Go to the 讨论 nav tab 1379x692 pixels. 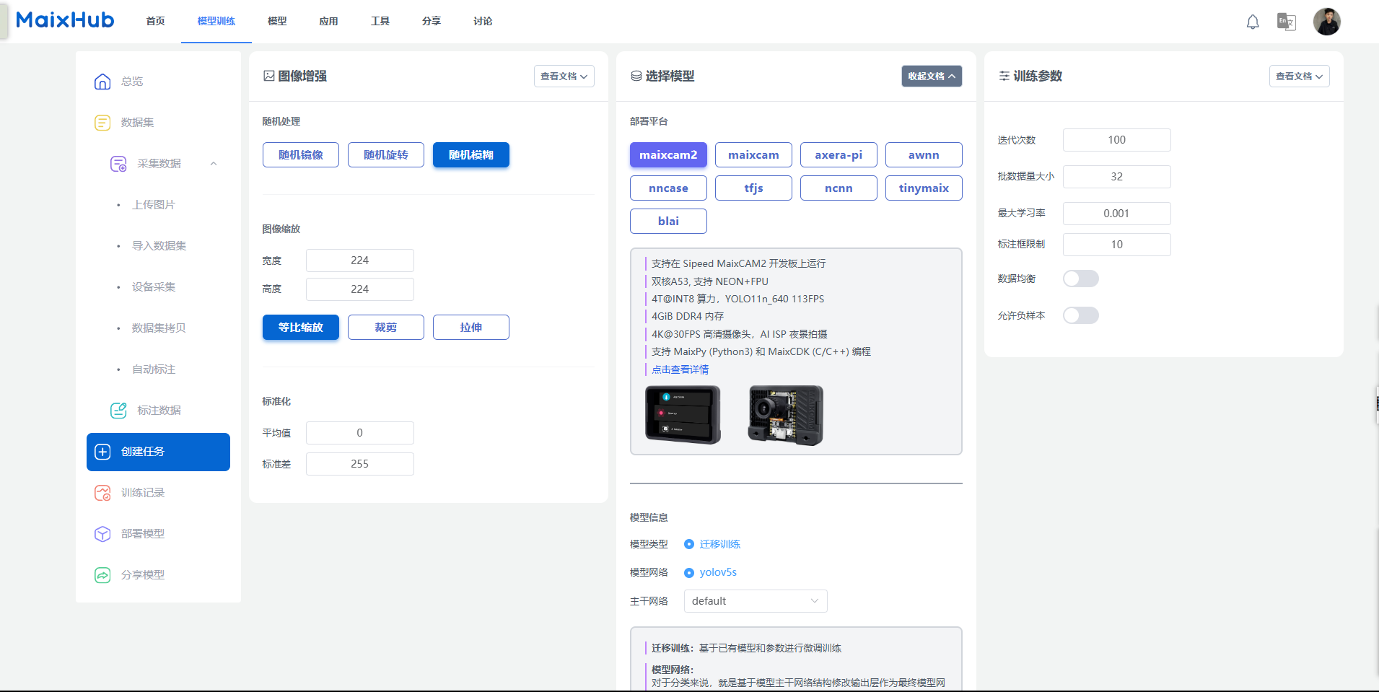pyautogui.click(x=483, y=22)
